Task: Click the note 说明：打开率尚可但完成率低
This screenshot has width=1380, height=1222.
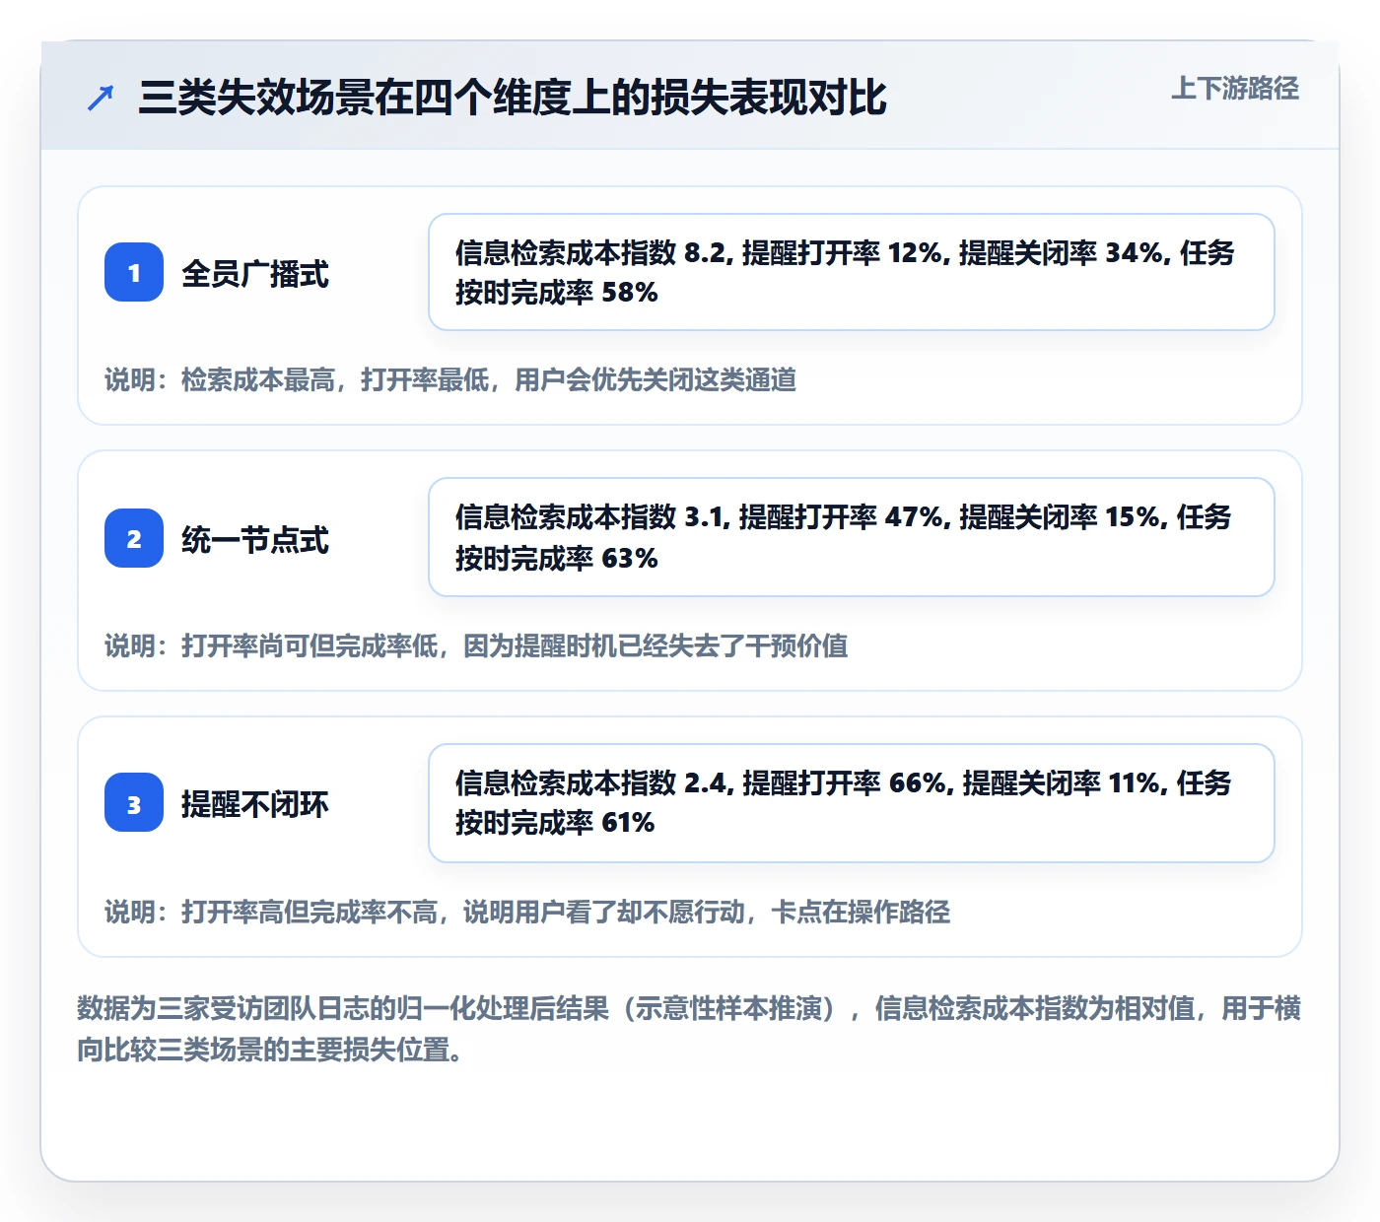Action: tap(476, 645)
